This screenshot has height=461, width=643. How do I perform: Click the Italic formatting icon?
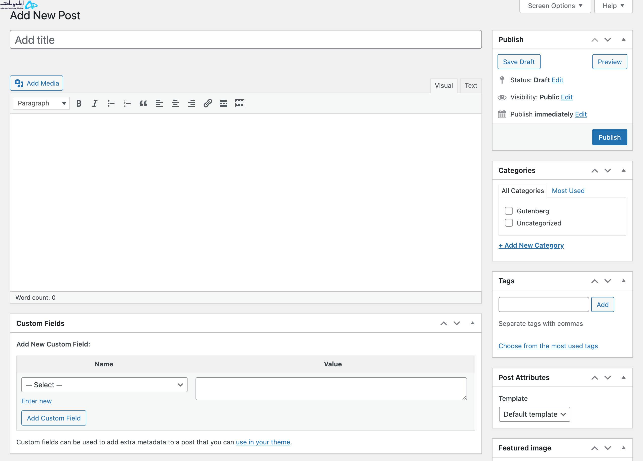pos(95,103)
